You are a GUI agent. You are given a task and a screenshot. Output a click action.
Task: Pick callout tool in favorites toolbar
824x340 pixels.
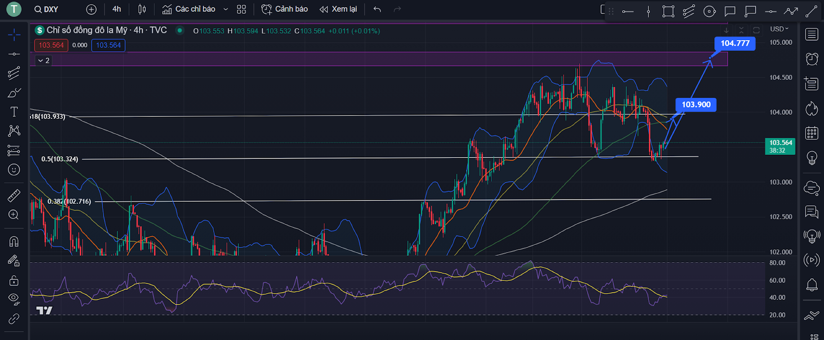click(750, 11)
